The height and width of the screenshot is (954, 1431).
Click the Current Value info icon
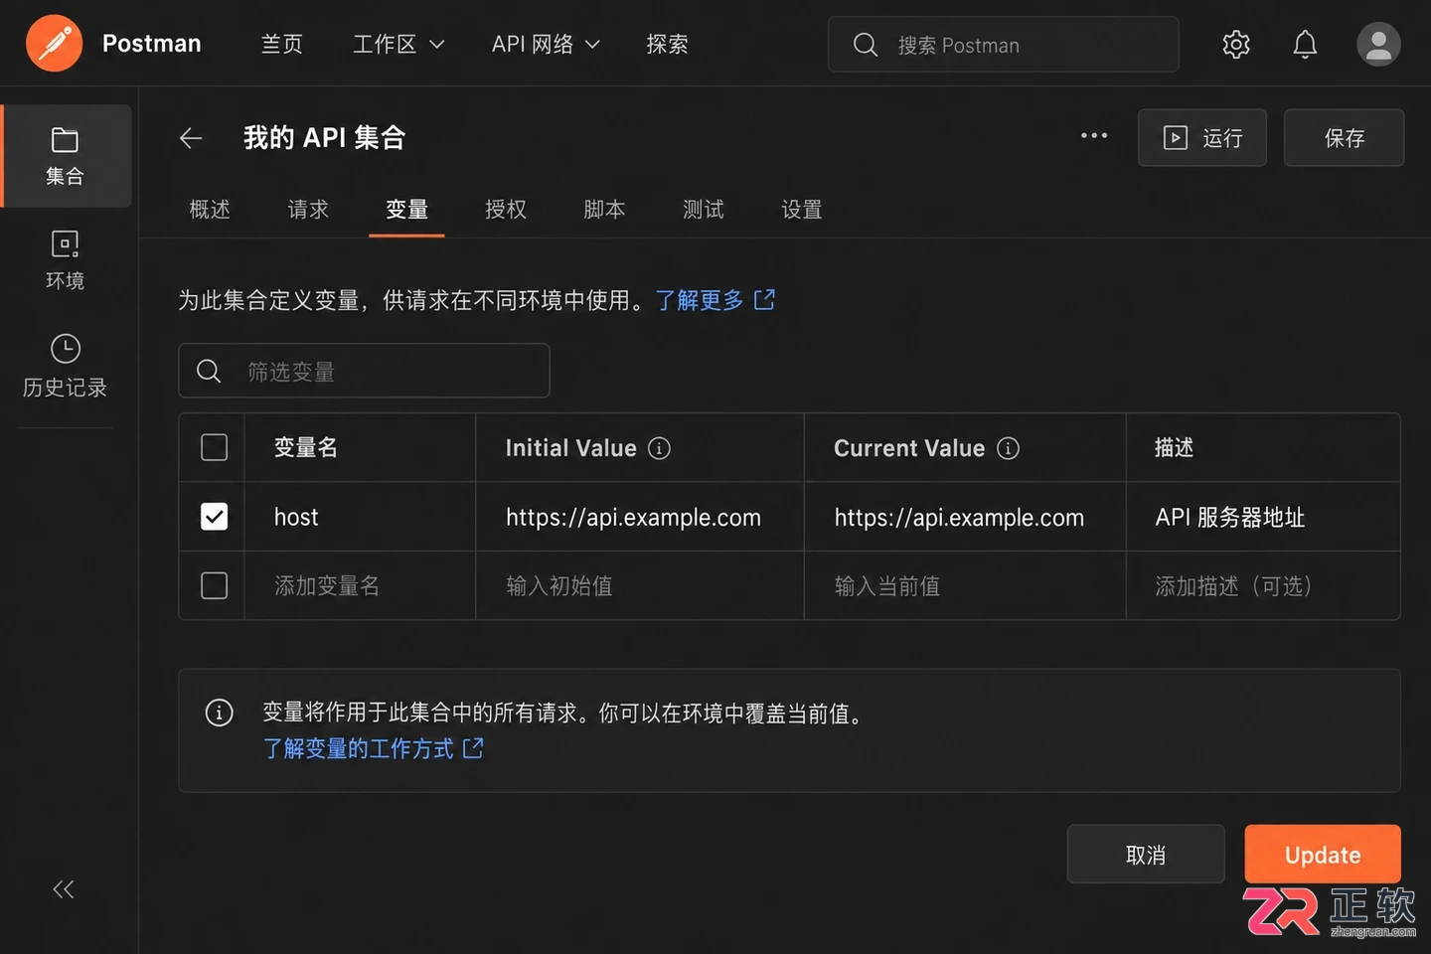1008,448
